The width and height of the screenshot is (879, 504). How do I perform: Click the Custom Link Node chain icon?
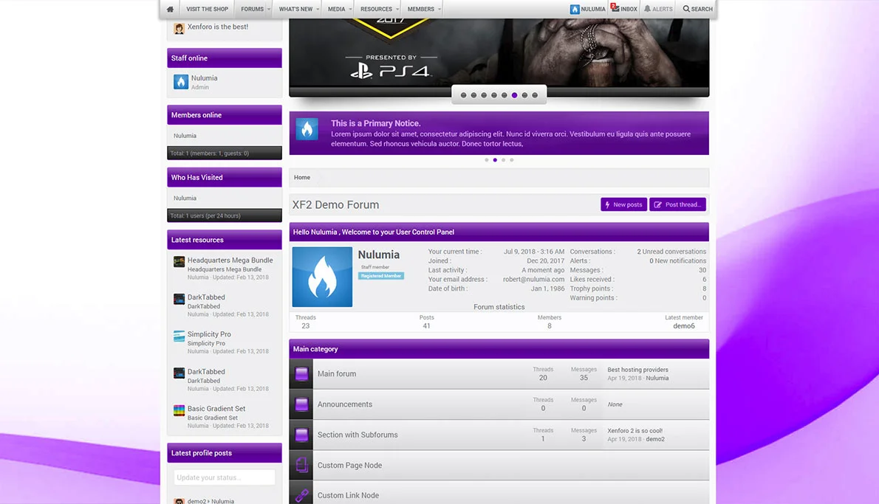click(301, 496)
